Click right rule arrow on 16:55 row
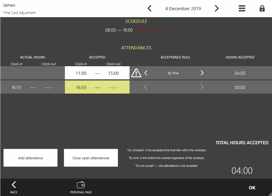Screen dimensions: 272x196 202,87
